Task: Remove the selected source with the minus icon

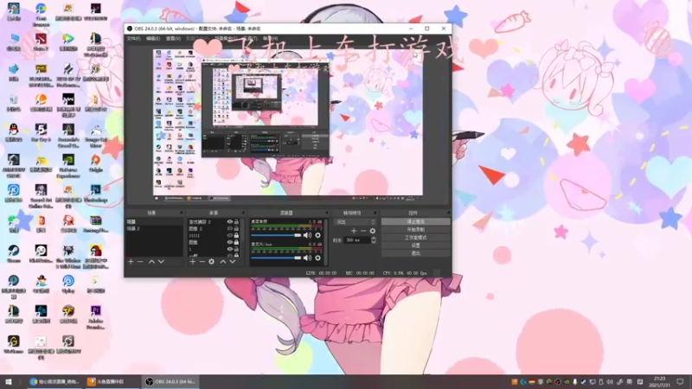Action: pos(202,262)
